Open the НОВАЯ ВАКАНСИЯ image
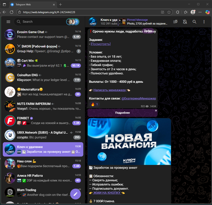Screen dimensions: 212x205 [129, 141]
